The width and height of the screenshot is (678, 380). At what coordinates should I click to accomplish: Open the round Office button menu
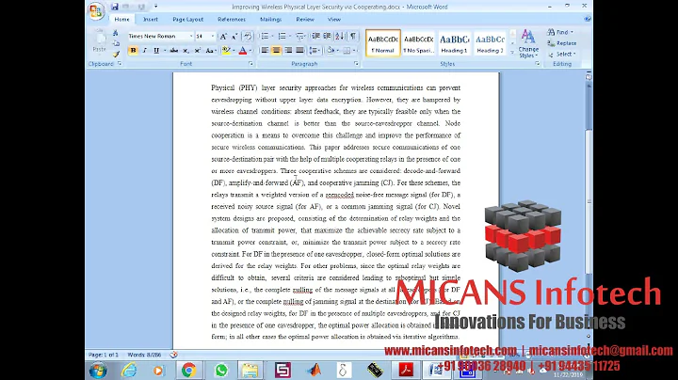tap(96, 10)
